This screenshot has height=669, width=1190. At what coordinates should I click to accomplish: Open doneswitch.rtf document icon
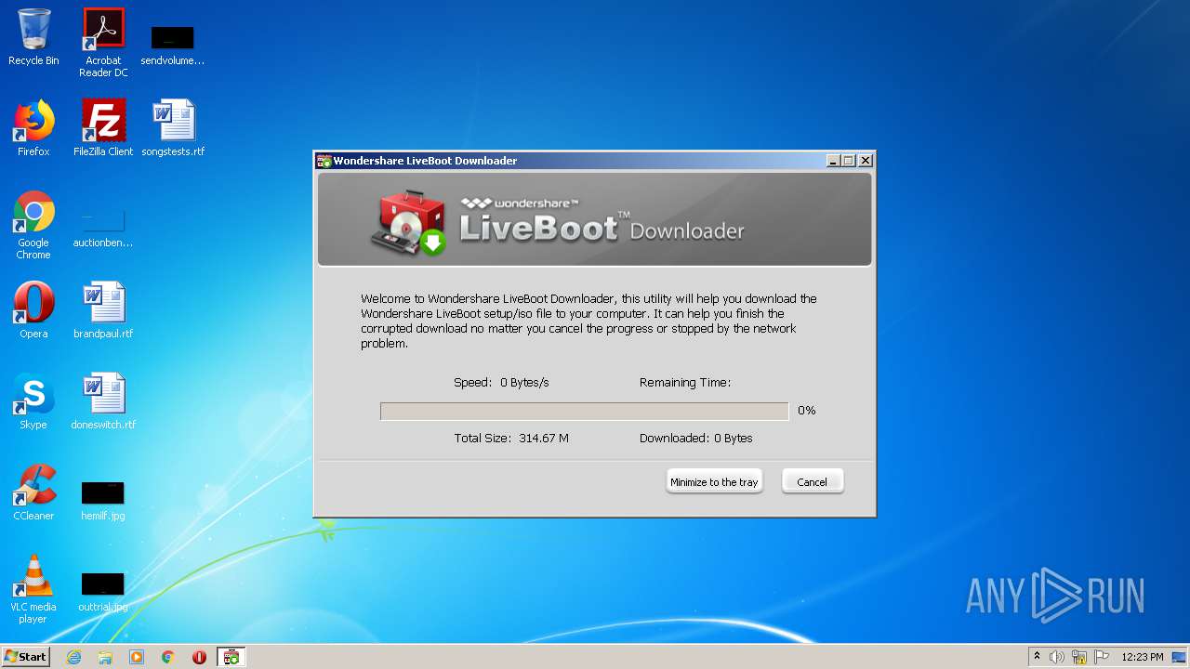pyautogui.click(x=103, y=401)
